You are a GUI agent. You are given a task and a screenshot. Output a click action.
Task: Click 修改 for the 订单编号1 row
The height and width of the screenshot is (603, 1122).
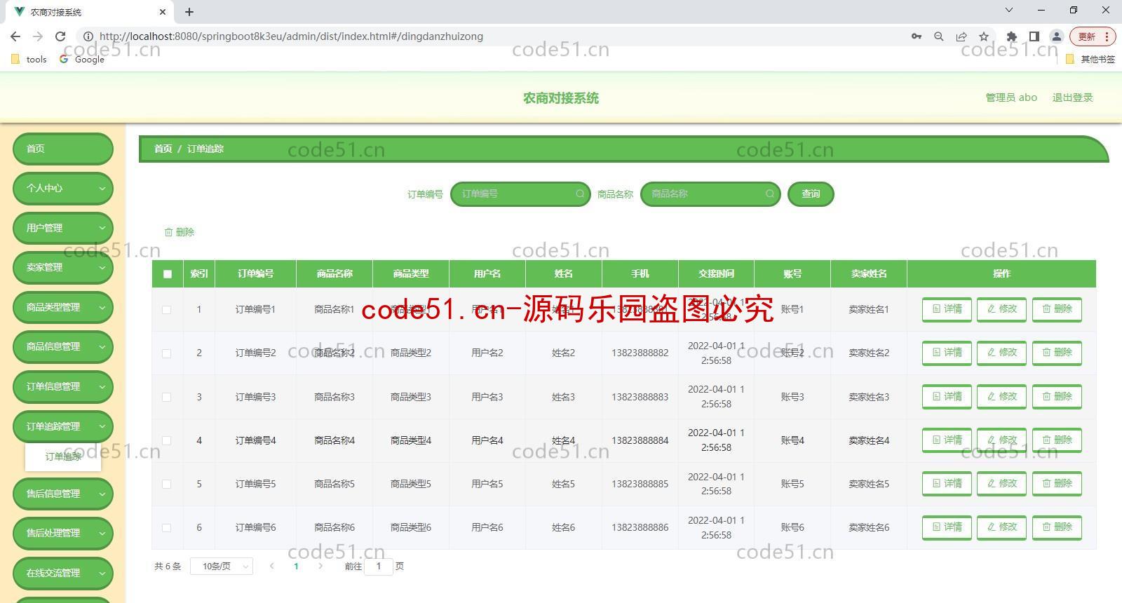point(1001,309)
